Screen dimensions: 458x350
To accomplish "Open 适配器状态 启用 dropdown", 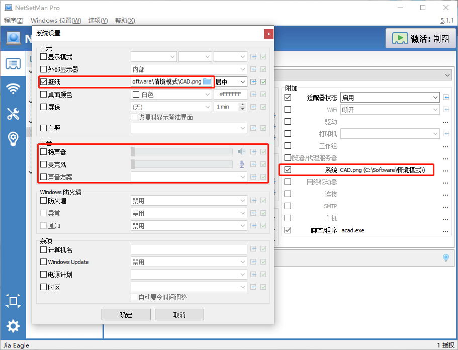I will click(x=390, y=97).
